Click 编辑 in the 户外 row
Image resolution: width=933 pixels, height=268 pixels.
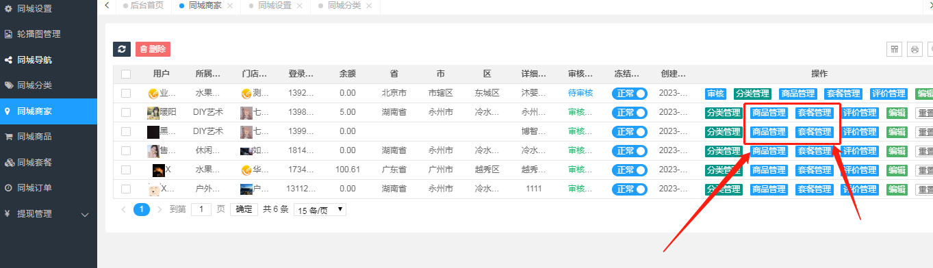tap(897, 189)
